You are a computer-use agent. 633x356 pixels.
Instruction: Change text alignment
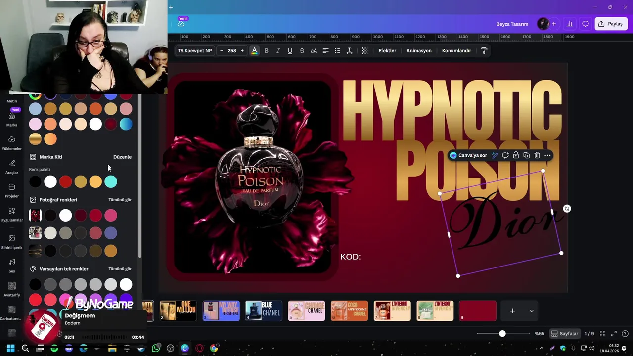[325, 51]
